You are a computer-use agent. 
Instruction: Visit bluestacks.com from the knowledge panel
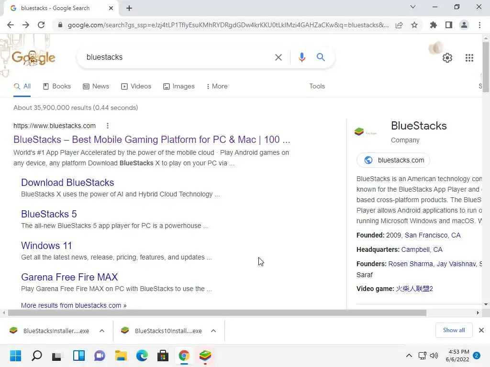(x=393, y=160)
